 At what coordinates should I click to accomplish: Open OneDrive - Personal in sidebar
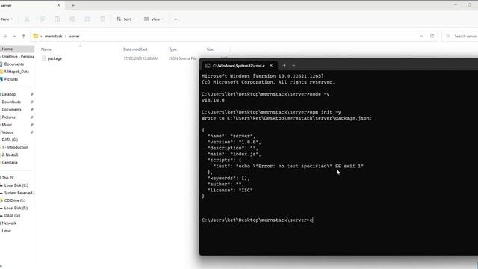[x=17, y=57]
